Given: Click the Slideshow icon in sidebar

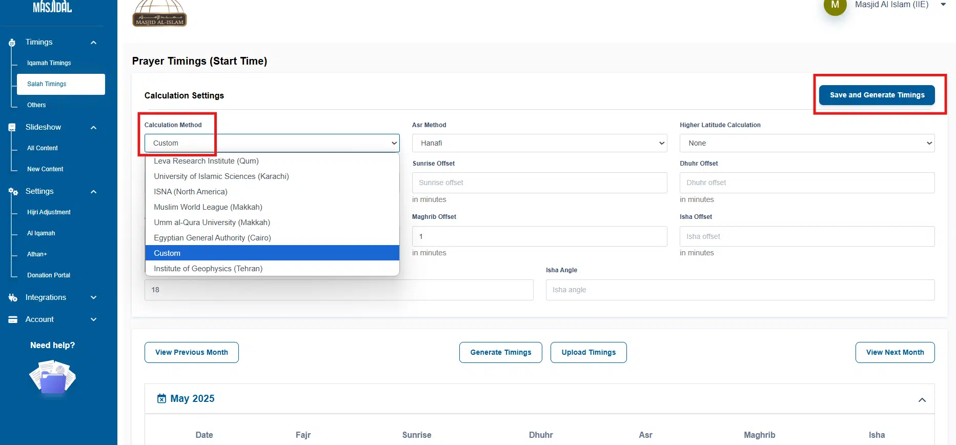Looking at the screenshot, I should [x=12, y=128].
